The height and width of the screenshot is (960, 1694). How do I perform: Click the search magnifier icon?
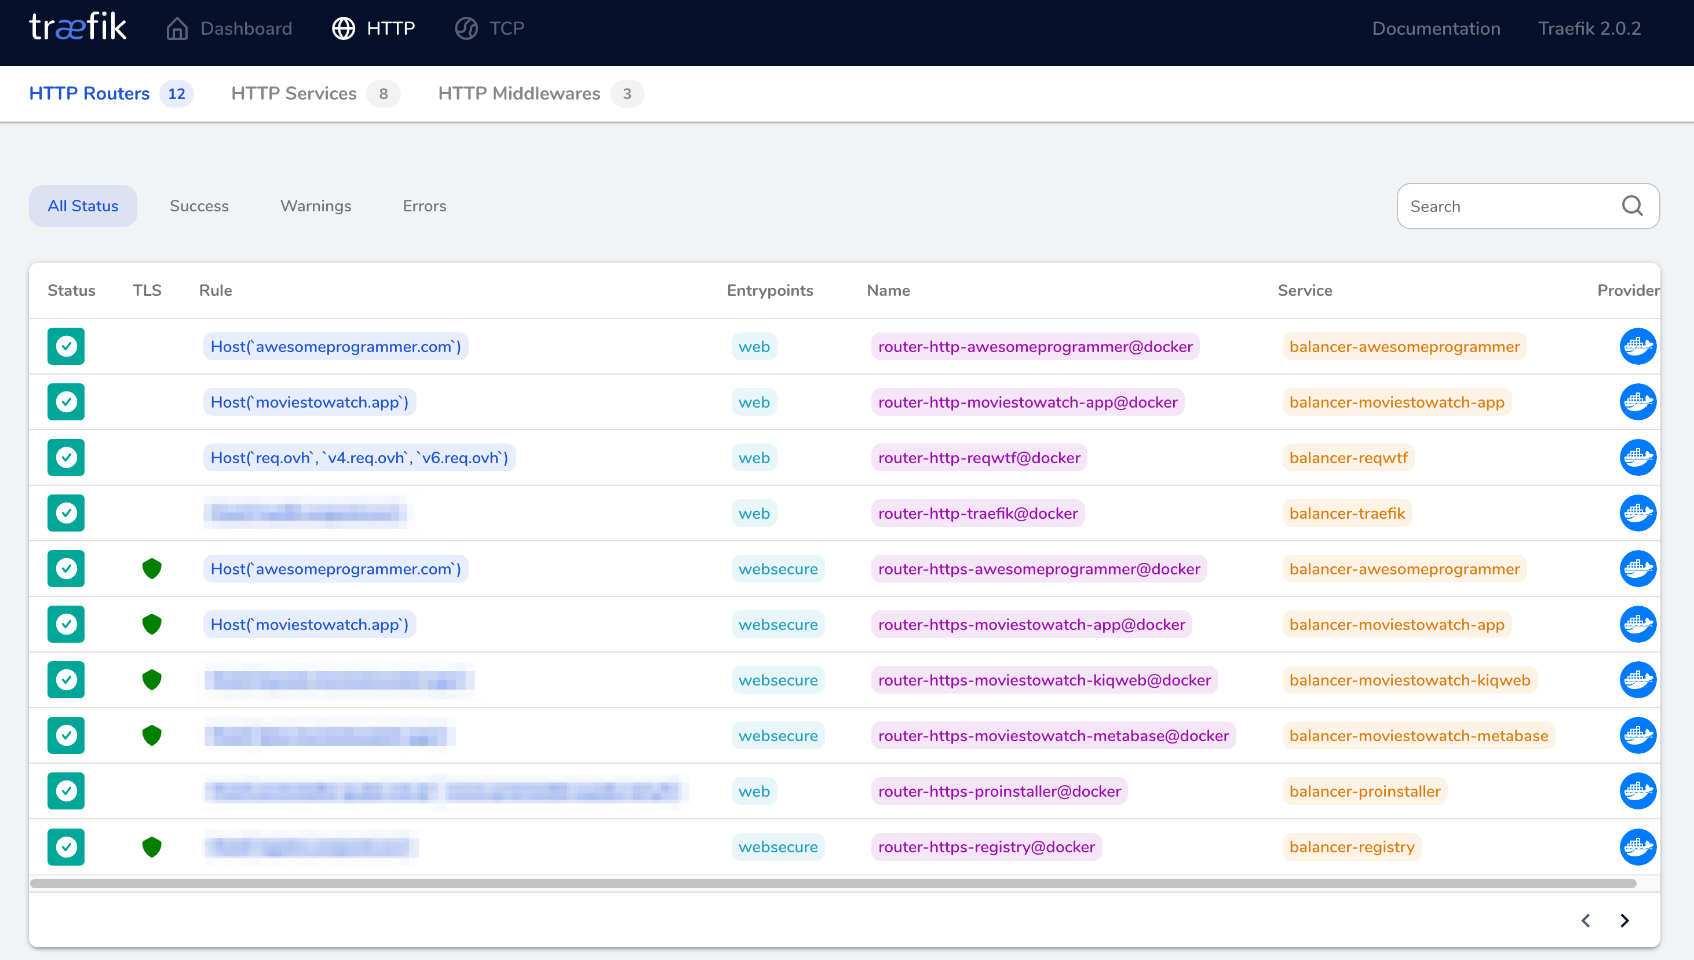click(x=1632, y=206)
